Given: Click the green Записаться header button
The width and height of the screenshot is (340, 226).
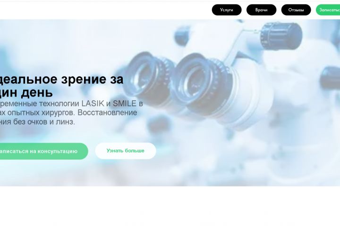Looking at the screenshot, I should pos(328,10).
